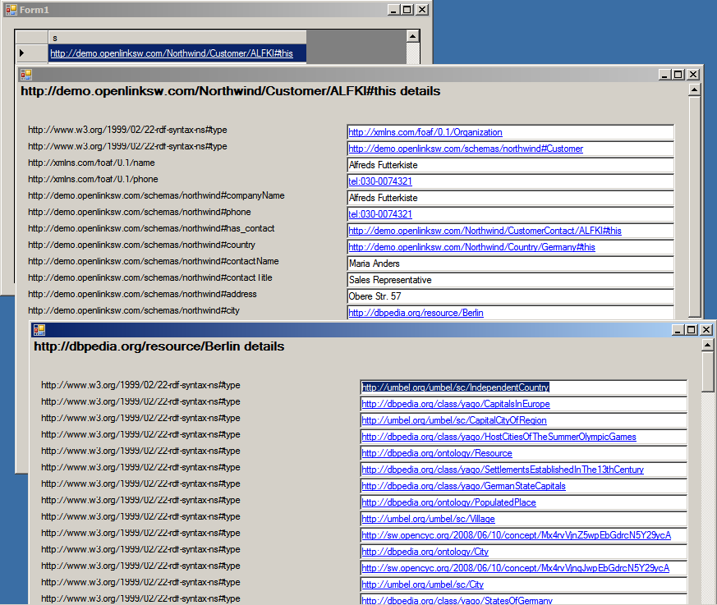717x605 pixels.
Task: Click the 's' column header in grid
Action: [x=177, y=37]
